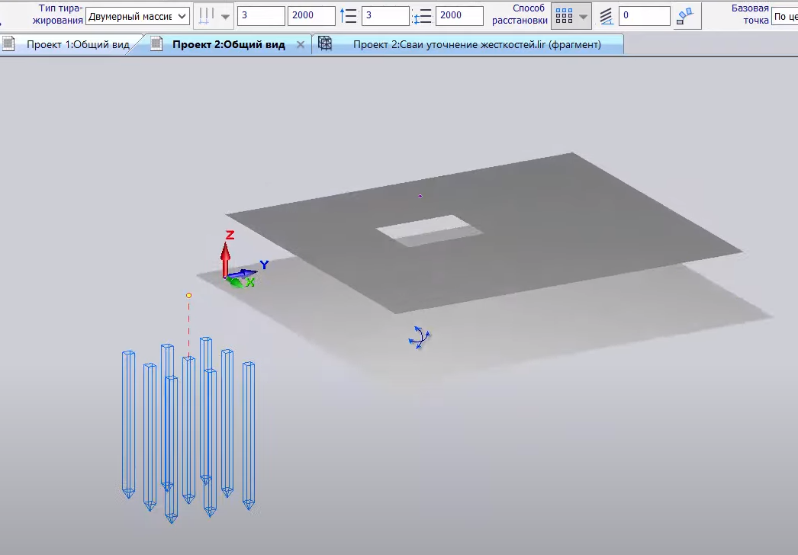Click the first count field containing 3
The width and height of the screenshot is (798, 555).
click(x=260, y=16)
